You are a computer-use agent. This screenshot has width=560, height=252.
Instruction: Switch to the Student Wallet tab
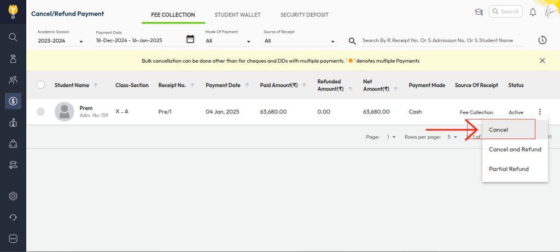(237, 15)
